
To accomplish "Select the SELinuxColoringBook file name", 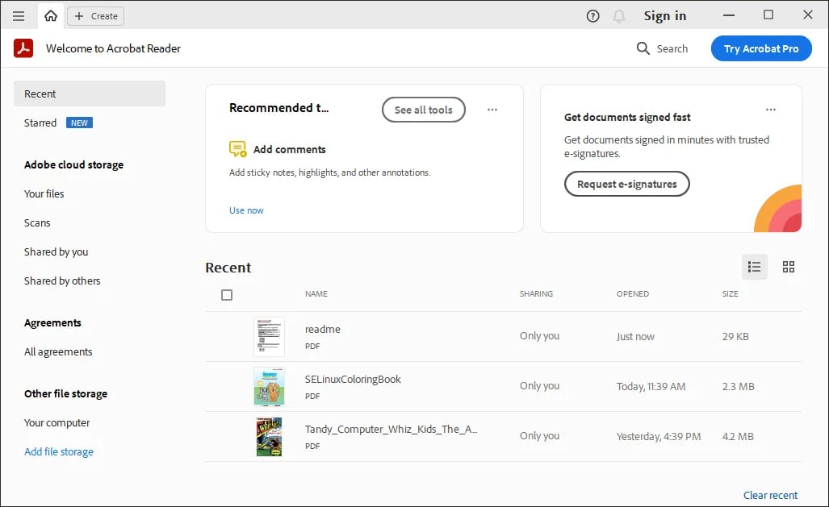I will pos(353,379).
